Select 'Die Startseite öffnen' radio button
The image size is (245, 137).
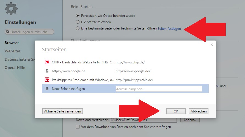tap(78, 22)
